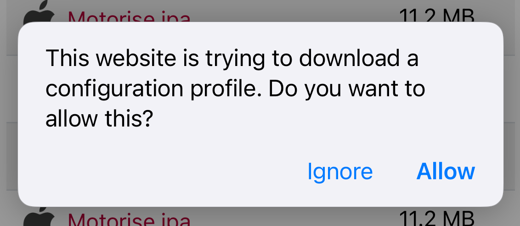Tap the 'allow this?' question text
This screenshot has height=226, width=520.
(99, 119)
